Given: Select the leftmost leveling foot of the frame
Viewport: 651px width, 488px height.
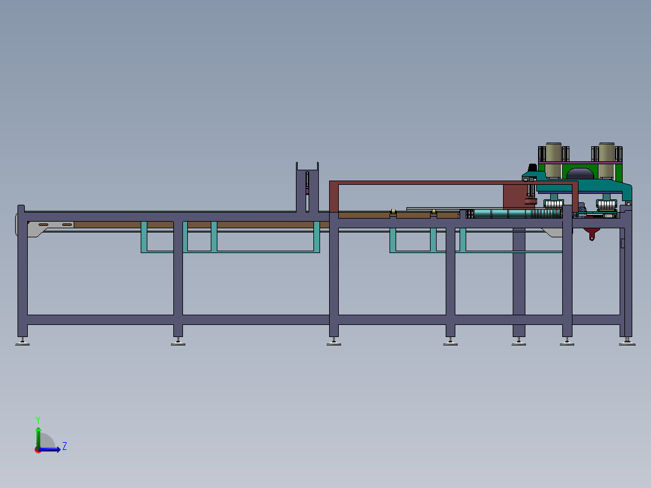Looking at the screenshot, I should tap(22, 341).
